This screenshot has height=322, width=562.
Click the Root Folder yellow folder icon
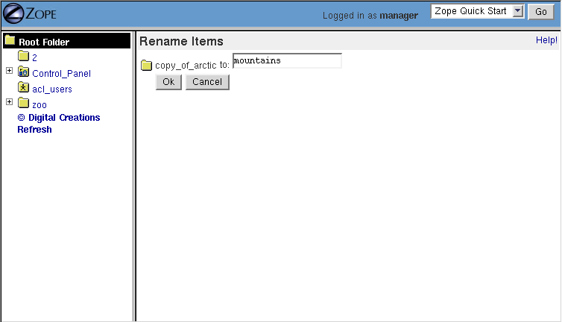pyautogui.click(x=10, y=41)
